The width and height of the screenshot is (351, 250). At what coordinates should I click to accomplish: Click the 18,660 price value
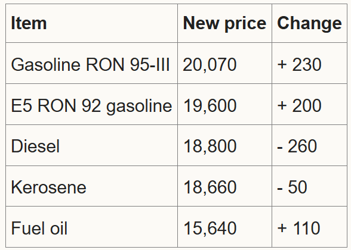coord(210,187)
